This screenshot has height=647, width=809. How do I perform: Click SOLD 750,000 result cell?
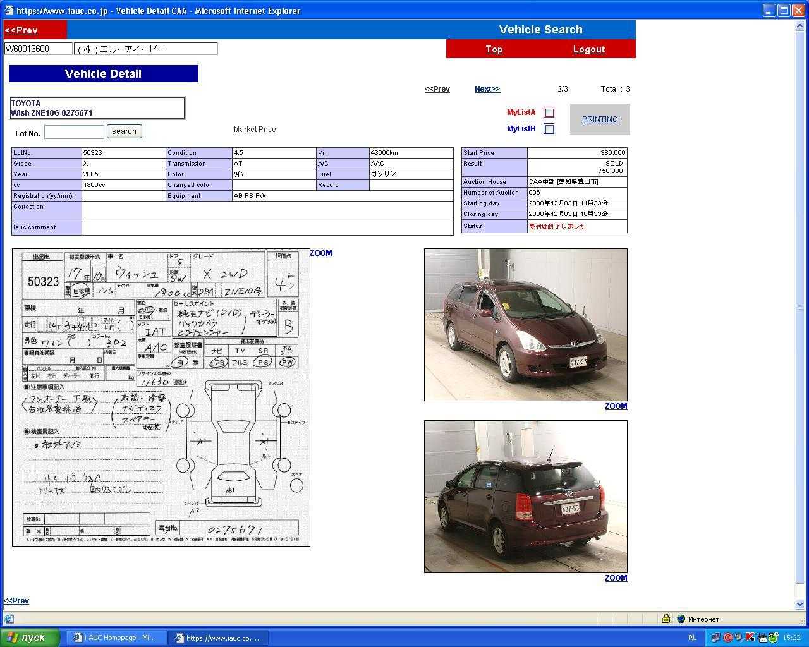tap(577, 167)
